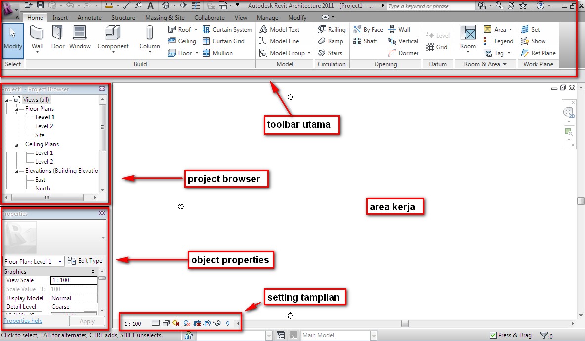The width and height of the screenshot is (585, 341).
Task: Choose the Stairs tool
Action: tap(330, 53)
